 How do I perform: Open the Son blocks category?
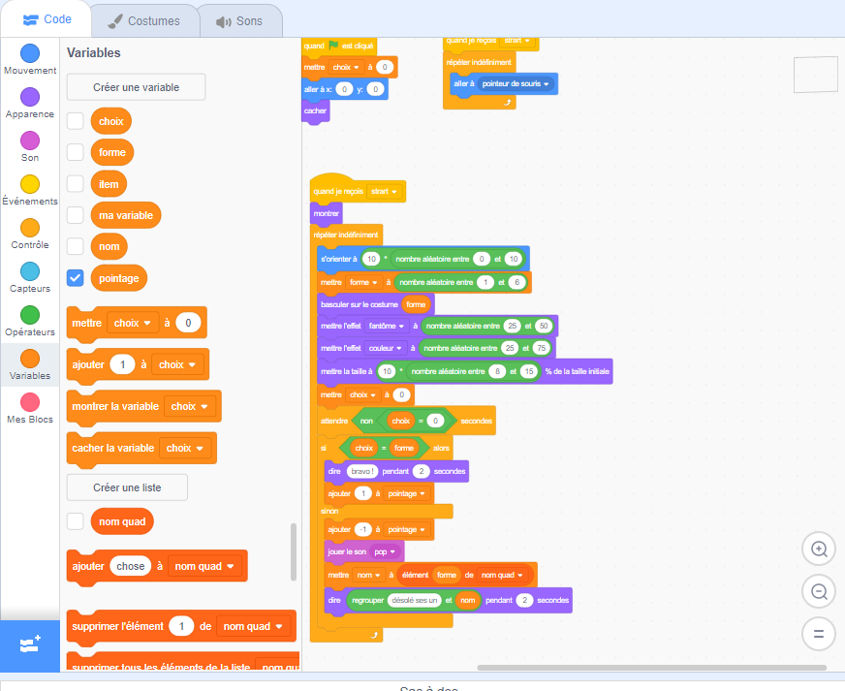coord(30,146)
